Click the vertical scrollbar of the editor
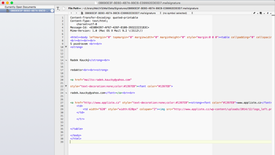The height and width of the screenshot is (155, 275). pos(273,85)
